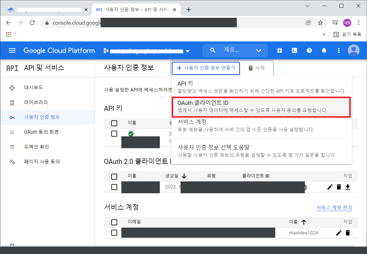Click the green check status icon
Image resolution: width=367 pixels, height=254 pixels.
(131, 134)
